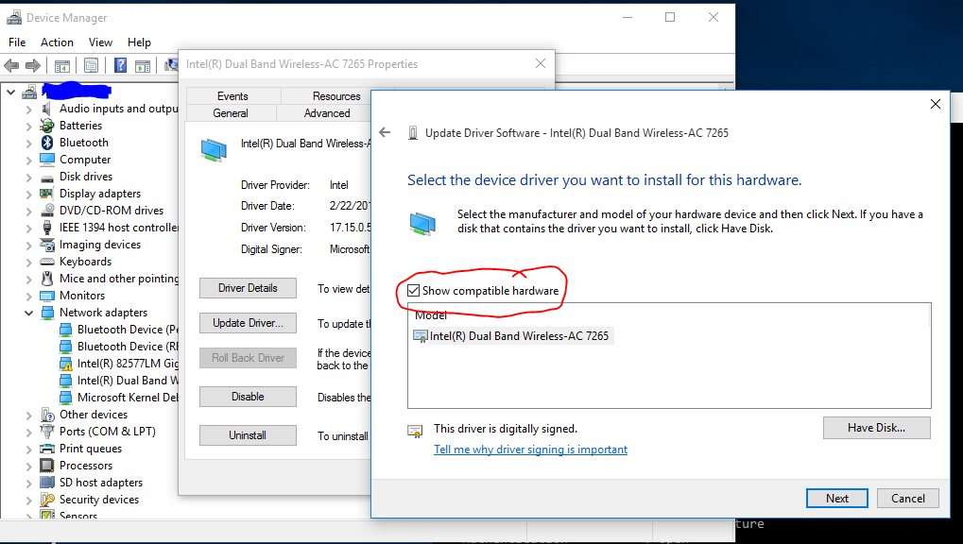Click the Bluetooth Device (Pe adapter icon
Viewport: 963px width, 544px height.
[65, 330]
